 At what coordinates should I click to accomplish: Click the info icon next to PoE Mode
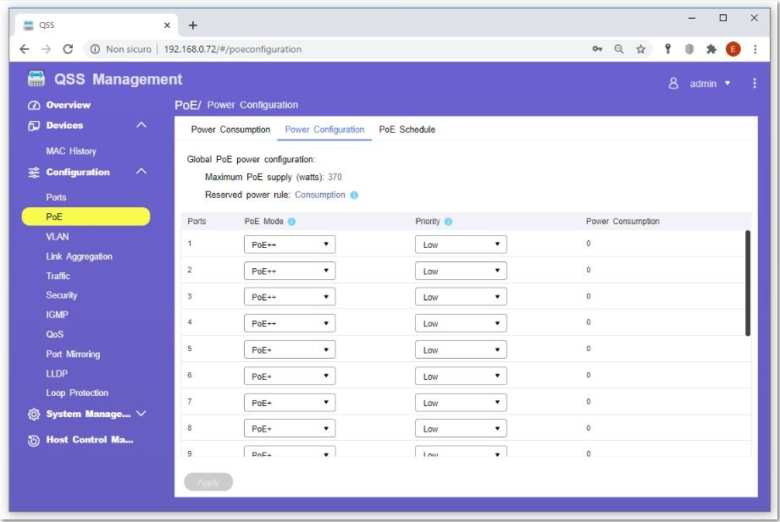(291, 222)
